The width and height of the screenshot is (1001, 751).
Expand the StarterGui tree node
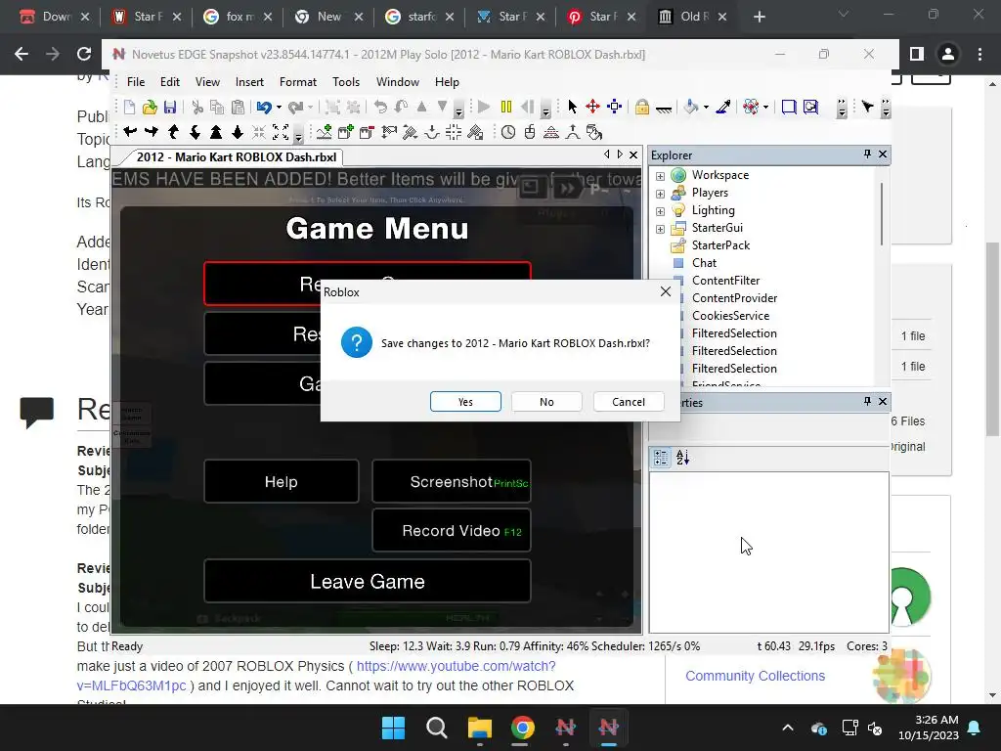(660, 229)
